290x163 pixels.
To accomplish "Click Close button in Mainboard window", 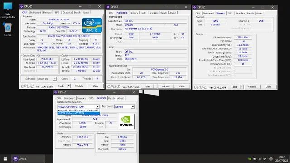I will (x=182, y=86).
